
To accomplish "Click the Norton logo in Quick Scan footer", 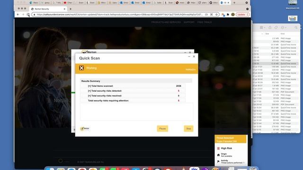I will click(x=85, y=128).
